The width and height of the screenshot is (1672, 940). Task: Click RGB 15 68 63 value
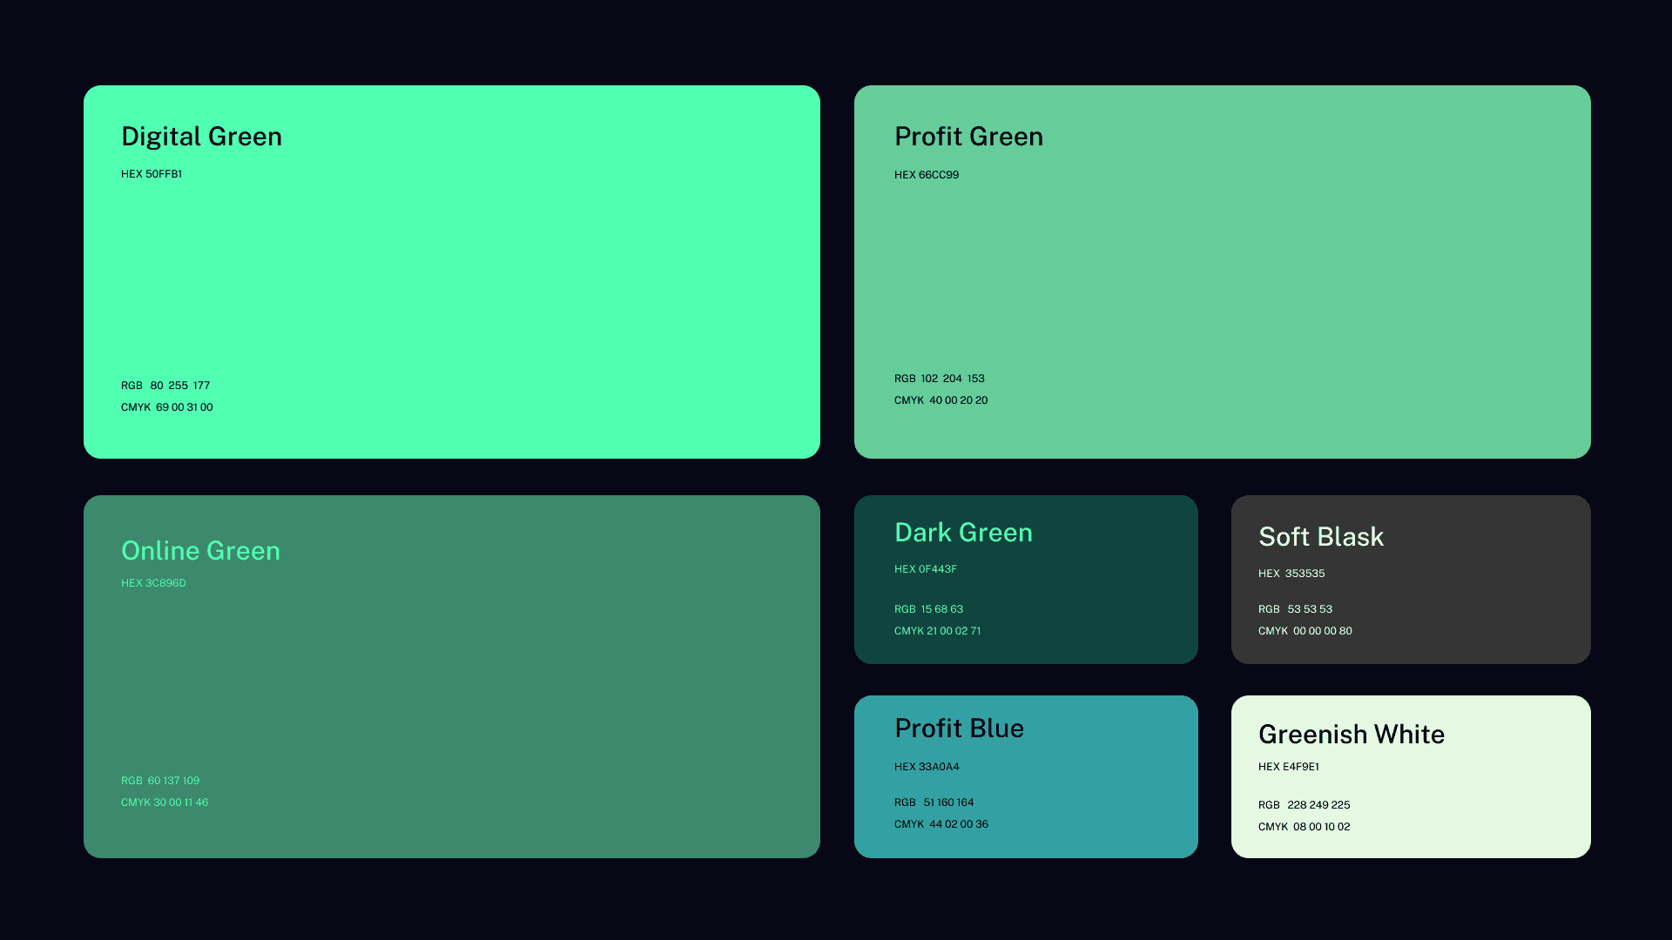(x=929, y=609)
